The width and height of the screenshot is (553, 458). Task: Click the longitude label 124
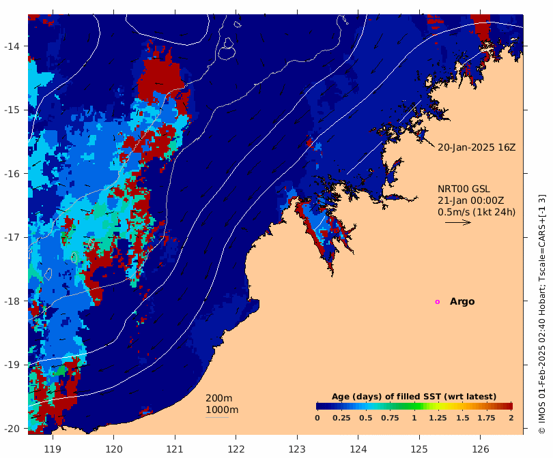click(358, 449)
